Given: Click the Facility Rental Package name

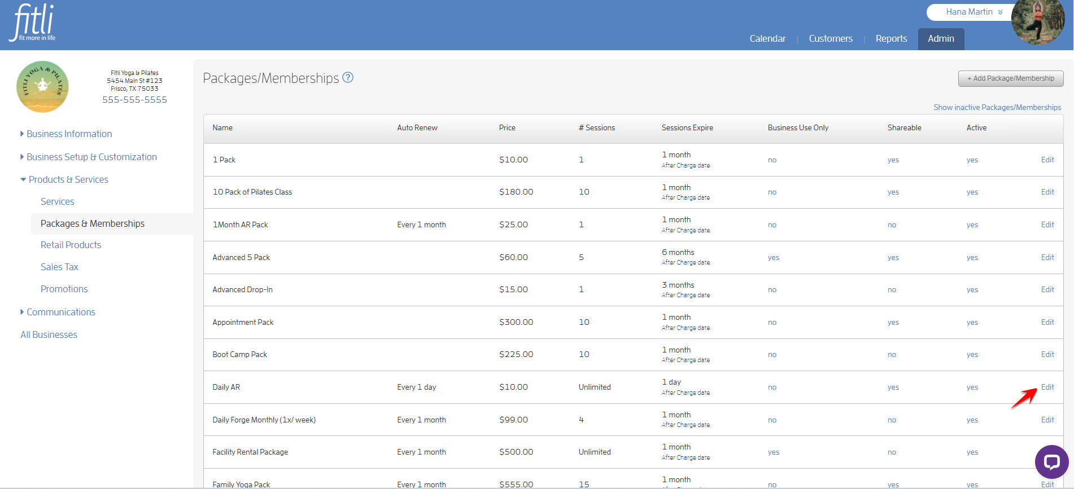Looking at the screenshot, I should (250, 452).
